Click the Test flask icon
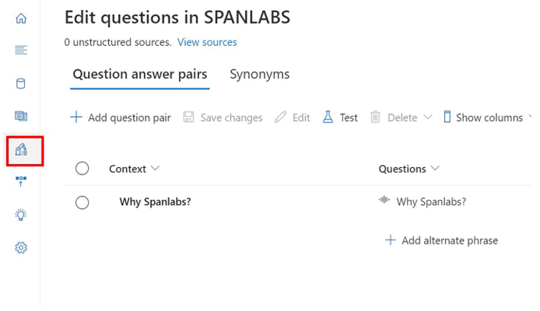Screen dimensions: 540x311 328,117
